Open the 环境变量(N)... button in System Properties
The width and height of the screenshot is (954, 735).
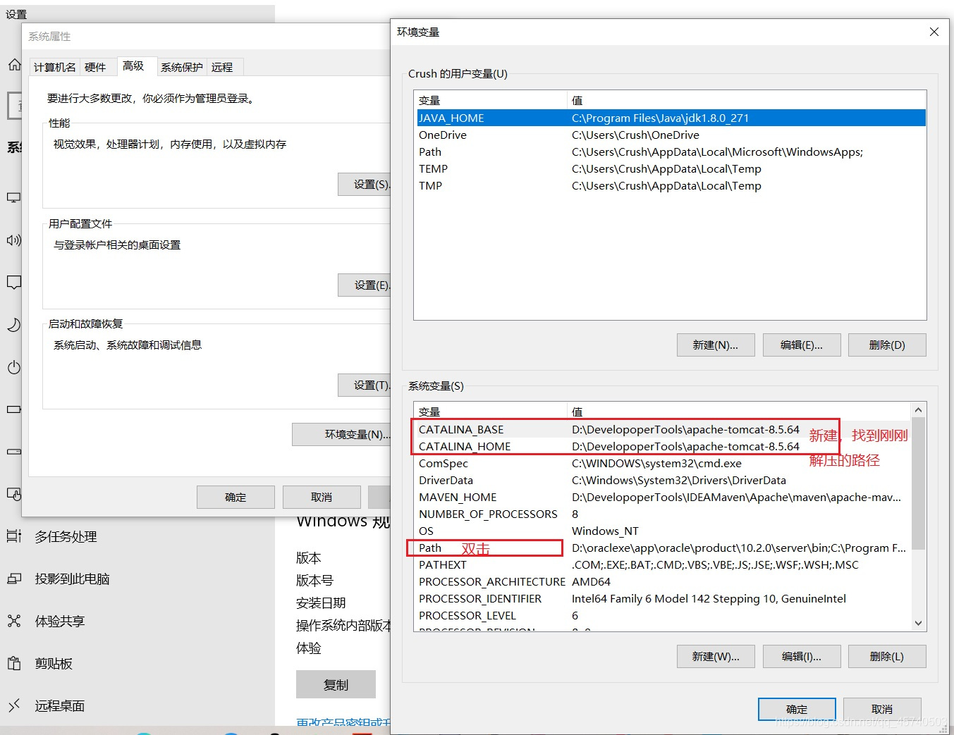341,435
